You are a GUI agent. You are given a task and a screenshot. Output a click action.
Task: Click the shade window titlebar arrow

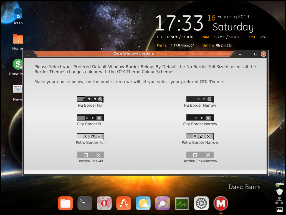click(x=240, y=54)
